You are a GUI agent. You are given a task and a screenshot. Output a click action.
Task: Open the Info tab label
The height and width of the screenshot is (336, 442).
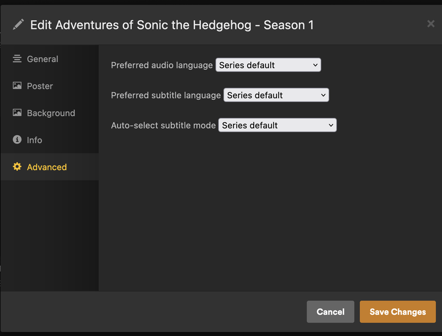tap(34, 140)
